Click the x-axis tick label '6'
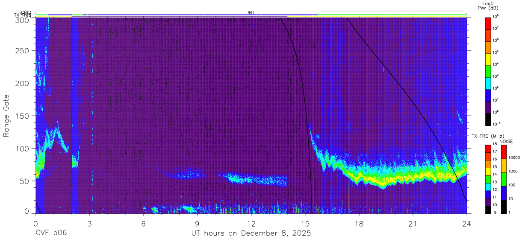This screenshot has width=525, height=242. click(x=144, y=223)
